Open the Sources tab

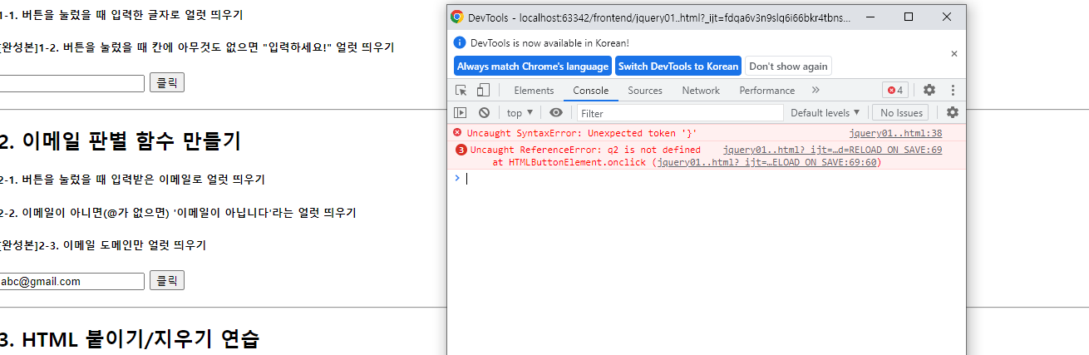tap(645, 90)
